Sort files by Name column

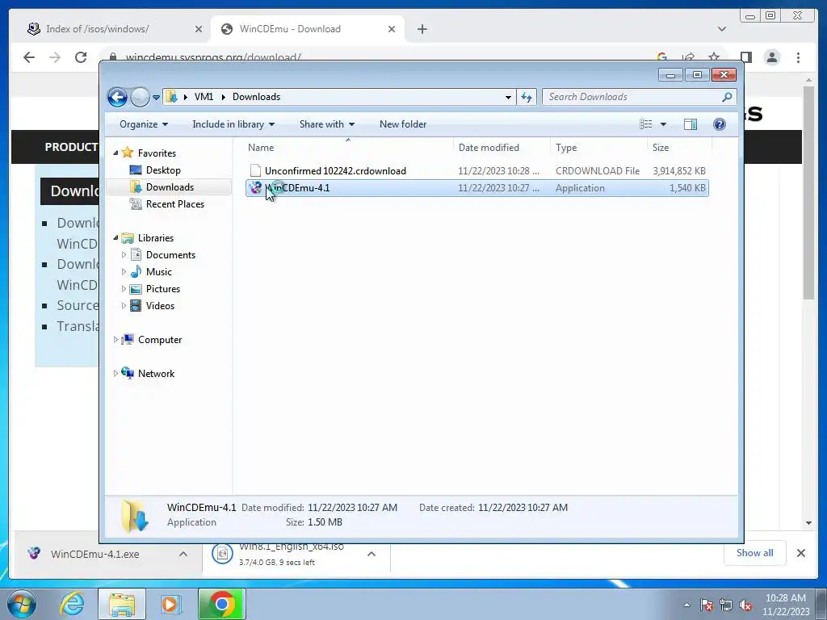pyautogui.click(x=348, y=148)
